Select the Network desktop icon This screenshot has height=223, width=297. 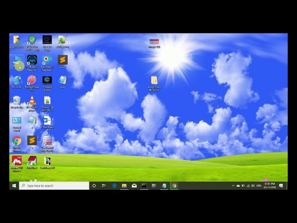17,82
